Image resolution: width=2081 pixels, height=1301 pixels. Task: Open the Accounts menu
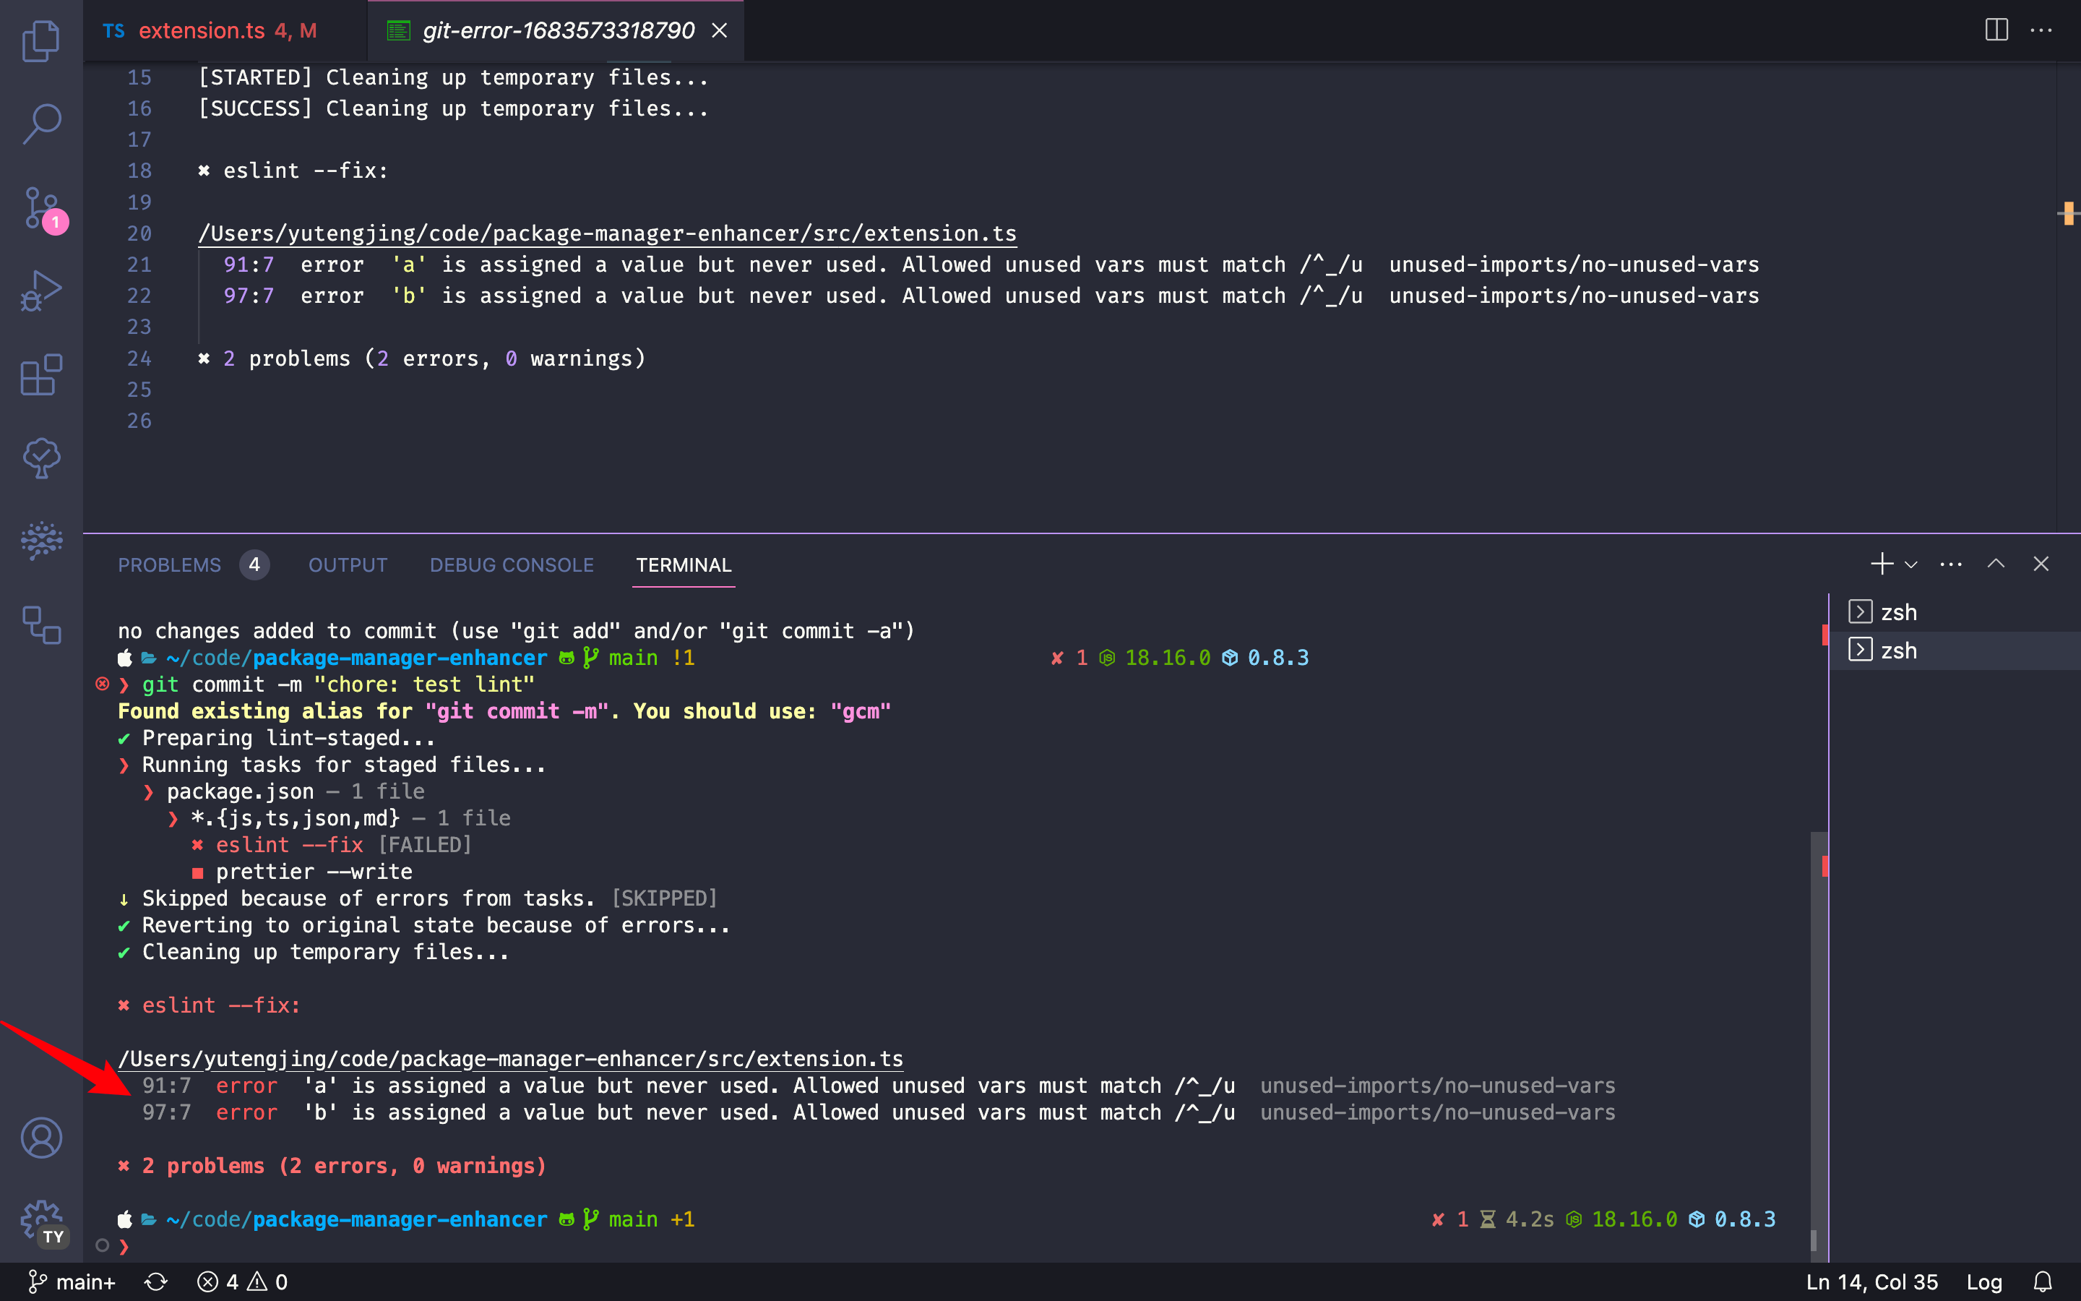point(40,1138)
